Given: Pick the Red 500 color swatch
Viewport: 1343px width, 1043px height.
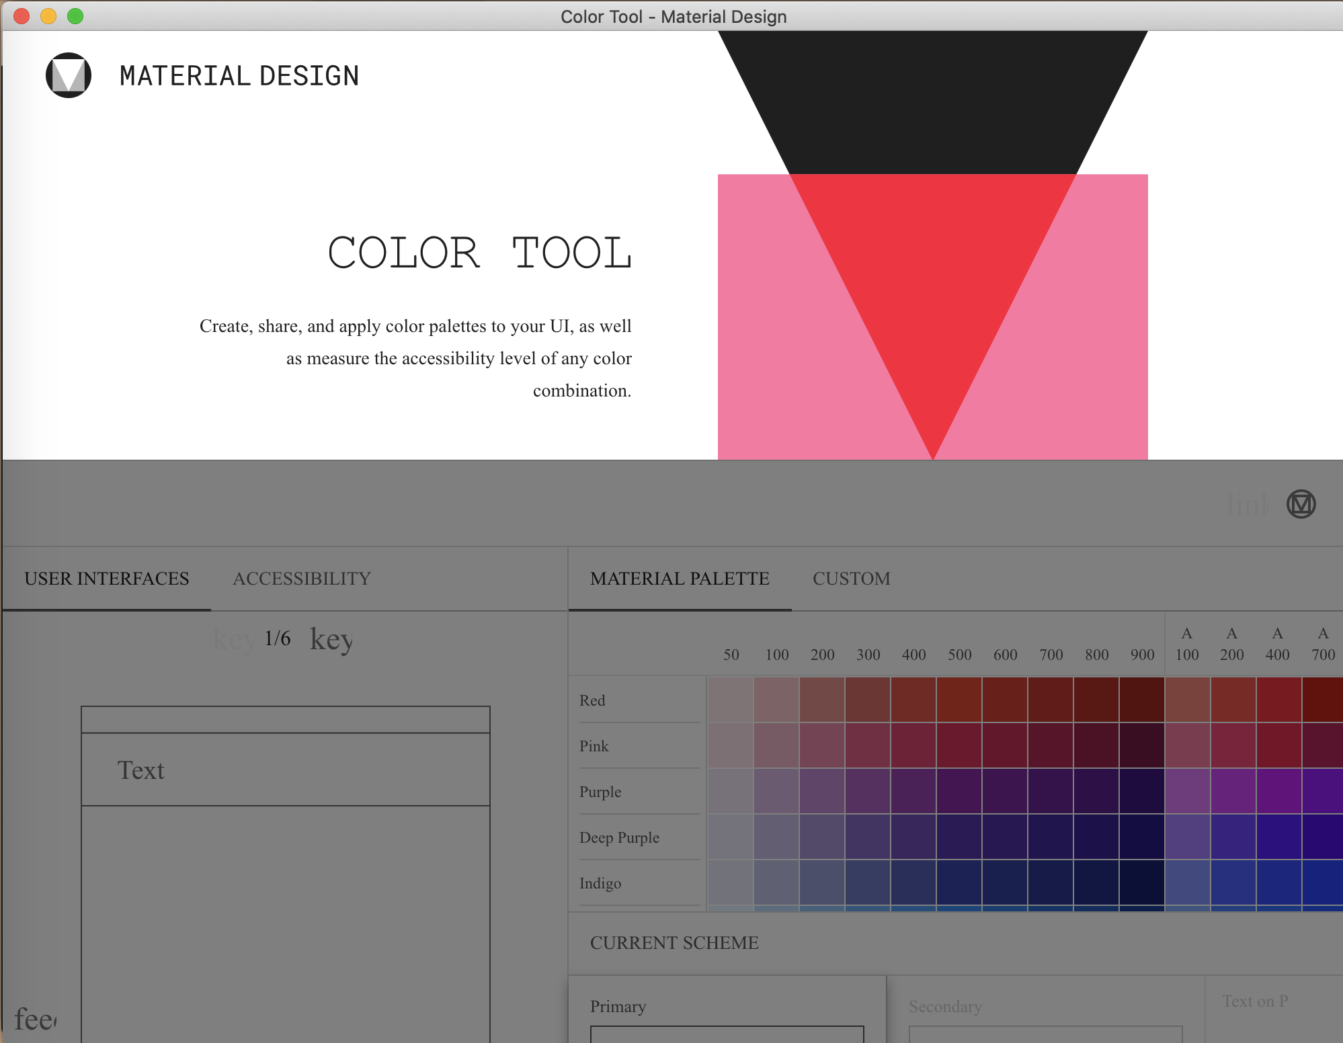Looking at the screenshot, I should pyautogui.click(x=959, y=700).
